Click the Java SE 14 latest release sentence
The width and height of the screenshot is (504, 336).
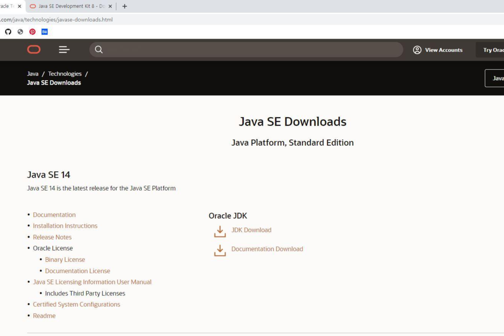pos(101,188)
